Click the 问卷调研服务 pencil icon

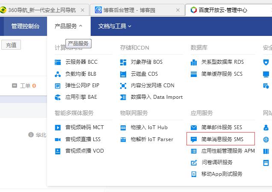[194, 162]
